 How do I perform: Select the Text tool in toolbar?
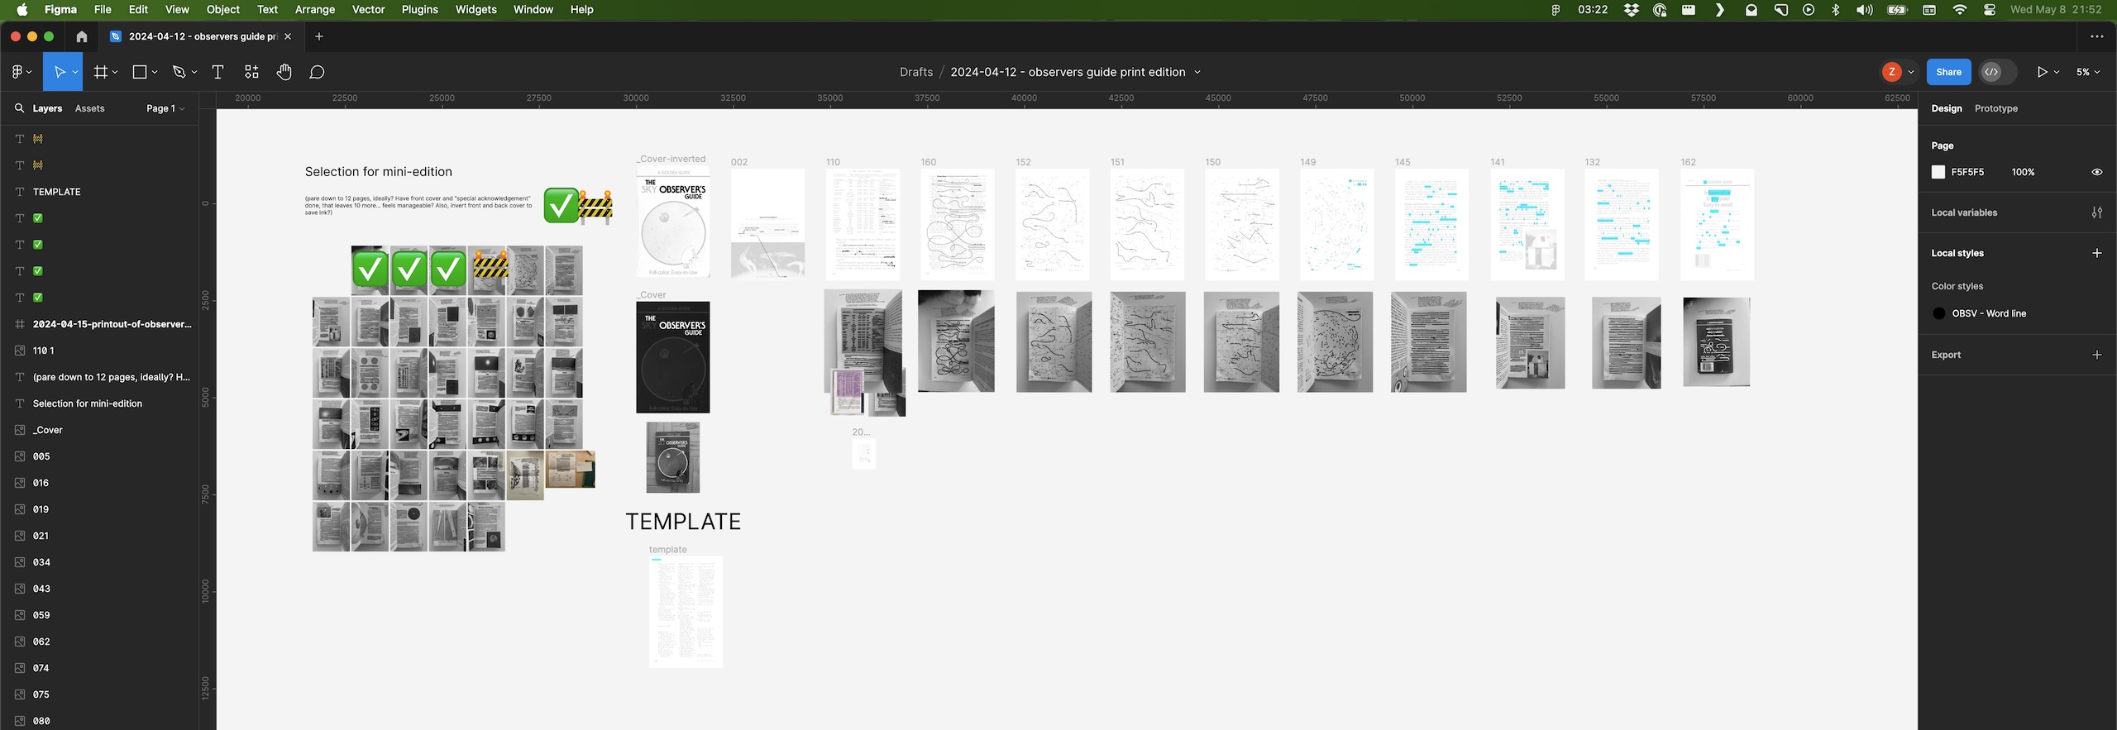pyautogui.click(x=217, y=73)
